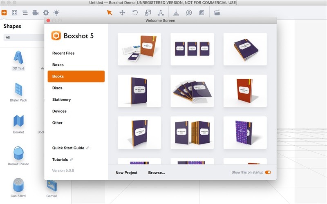
Task: Open the patterned purple book with slipcase template
Action: tap(245, 133)
